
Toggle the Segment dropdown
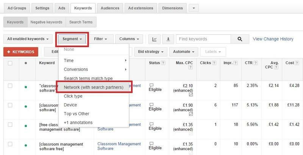click(72, 39)
